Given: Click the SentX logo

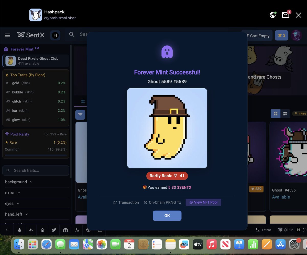Looking at the screenshot, I should 31,35.
